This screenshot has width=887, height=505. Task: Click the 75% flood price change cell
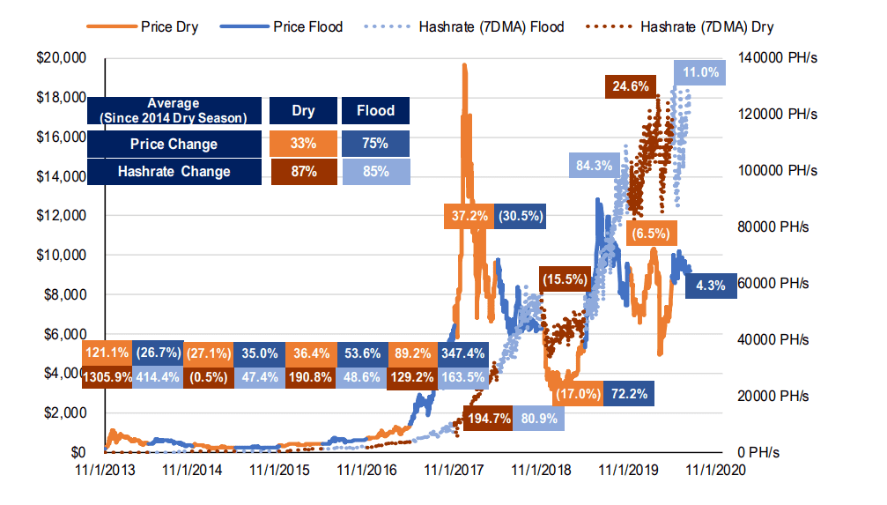(375, 144)
